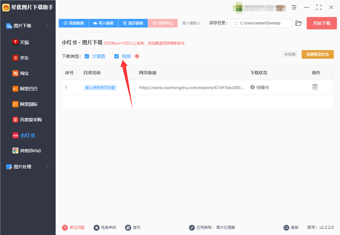Click the 应用推荐 link icon
This screenshot has height=235, width=340.
(x=192, y=228)
